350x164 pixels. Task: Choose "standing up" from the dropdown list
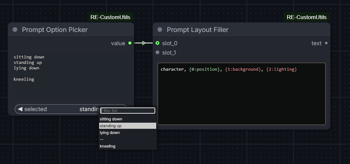pyautogui.click(x=127, y=126)
